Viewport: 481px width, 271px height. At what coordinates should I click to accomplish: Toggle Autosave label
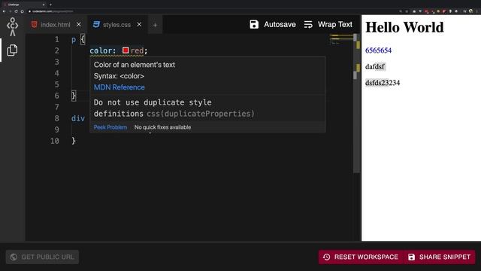[x=280, y=24]
